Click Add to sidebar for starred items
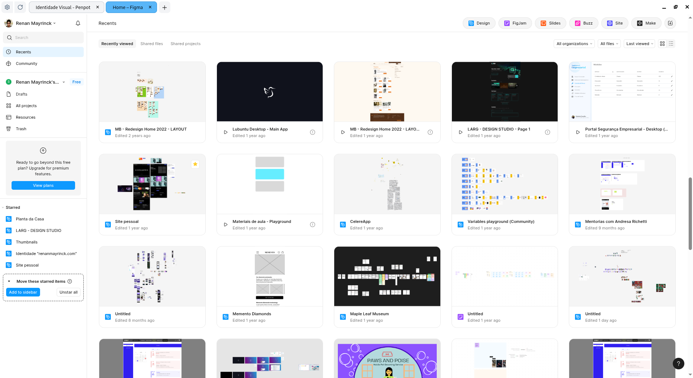This screenshot has height=378, width=693. tap(23, 292)
